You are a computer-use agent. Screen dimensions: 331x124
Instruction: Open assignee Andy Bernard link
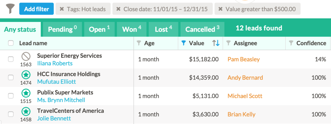pyautogui.click(x=245, y=77)
